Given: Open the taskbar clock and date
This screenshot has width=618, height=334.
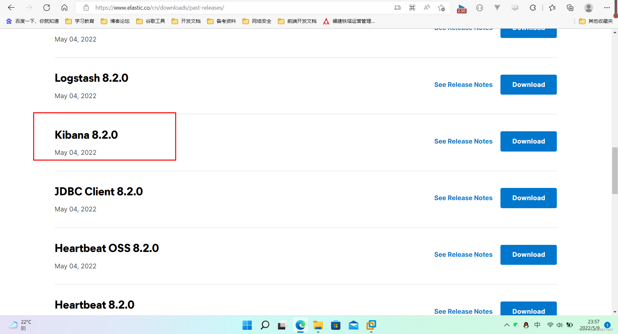Looking at the screenshot, I should point(590,325).
